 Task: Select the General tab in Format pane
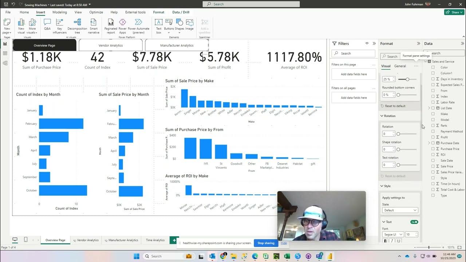400,66
